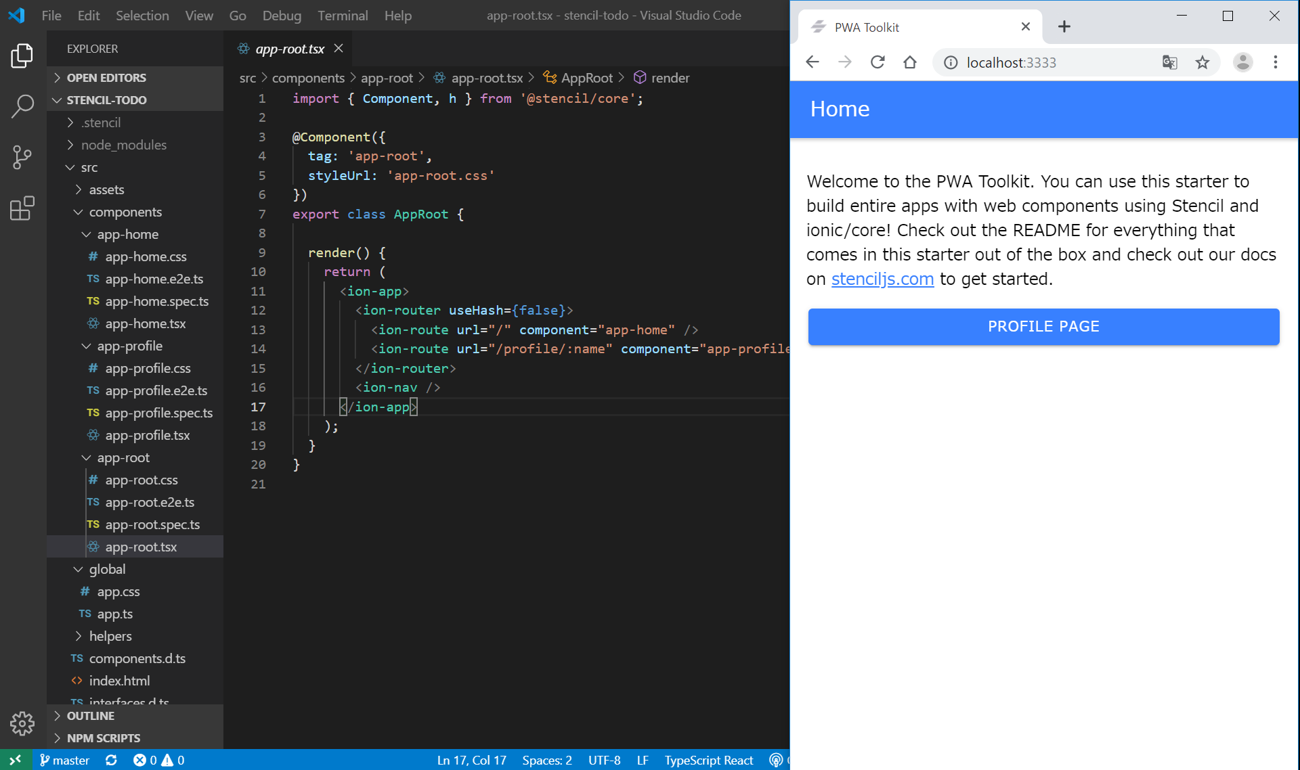The height and width of the screenshot is (770, 1300).
Task: Change language mode TypeScript React
Action: click(708, 760)
